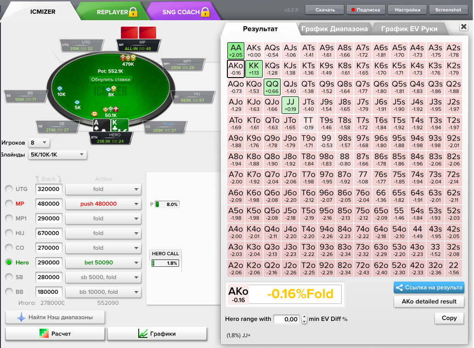Image resolution: width=474 pixels, height=348 pixels.
Task: Click the 5K small blind chip
Action: pos(77,102)
